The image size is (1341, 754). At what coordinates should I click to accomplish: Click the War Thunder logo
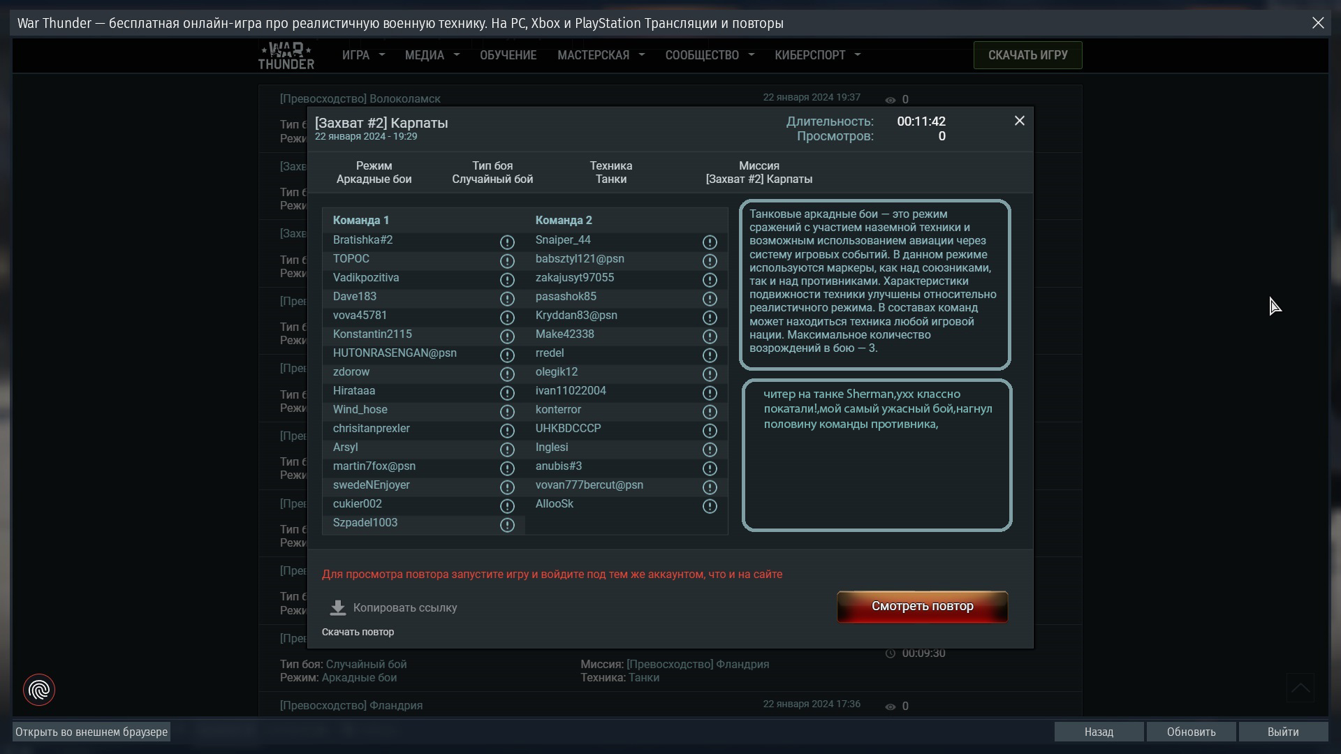click(x=286, y=55)
